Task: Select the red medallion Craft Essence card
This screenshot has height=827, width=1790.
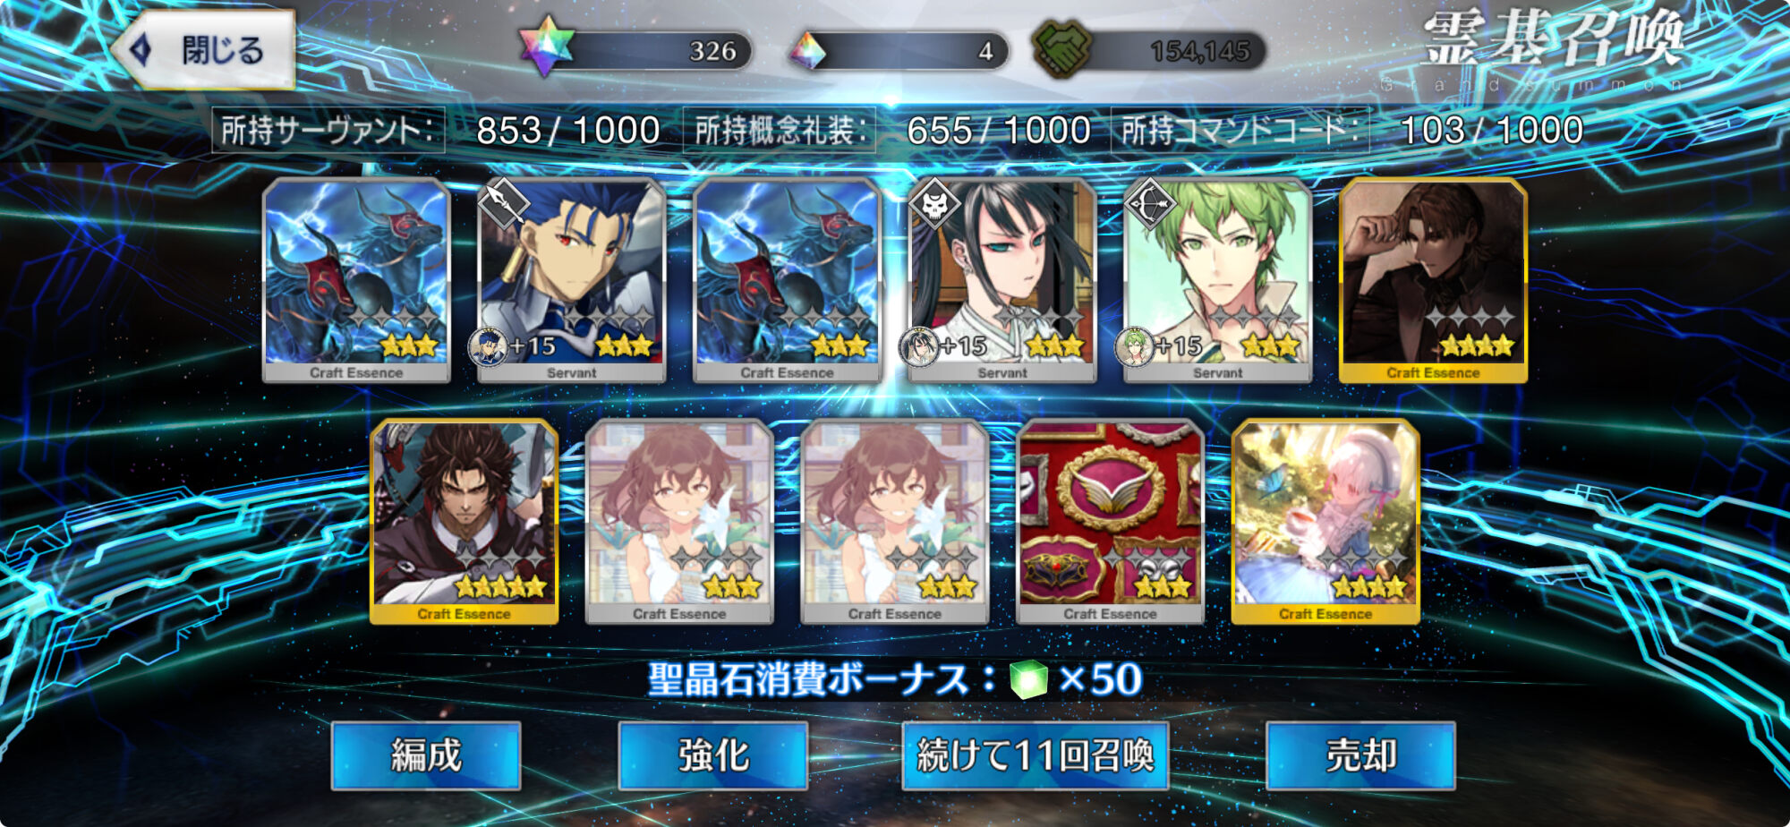Action: pos(1110,522)
